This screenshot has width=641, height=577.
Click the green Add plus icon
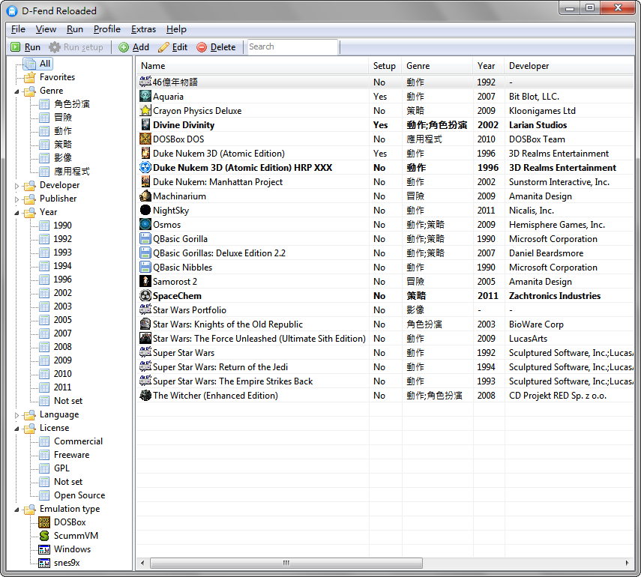click(x=124, y=47)
